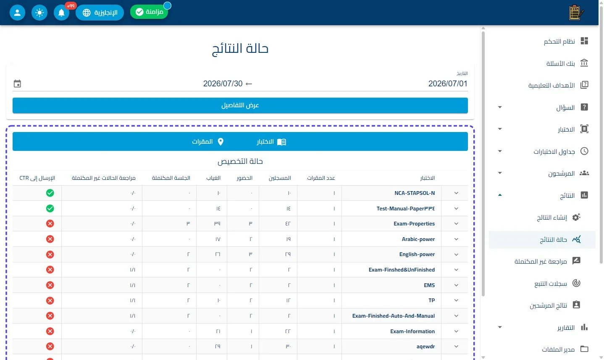Toggle light/dark theme sun icon
604x360 pixels.
pyautogui.click(x=39, y=13)
